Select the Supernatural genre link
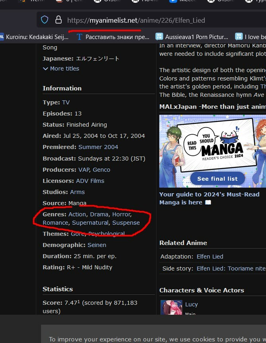Image resolution: width=266 pixels, height=343 pixels. [90, 223]
